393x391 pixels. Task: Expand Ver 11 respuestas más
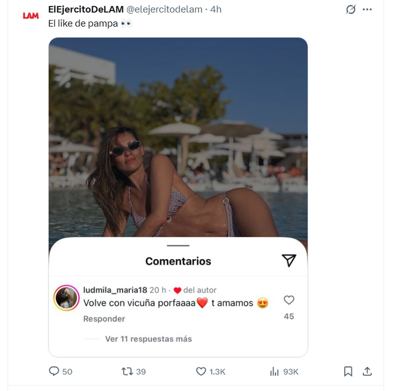point(148,339)
